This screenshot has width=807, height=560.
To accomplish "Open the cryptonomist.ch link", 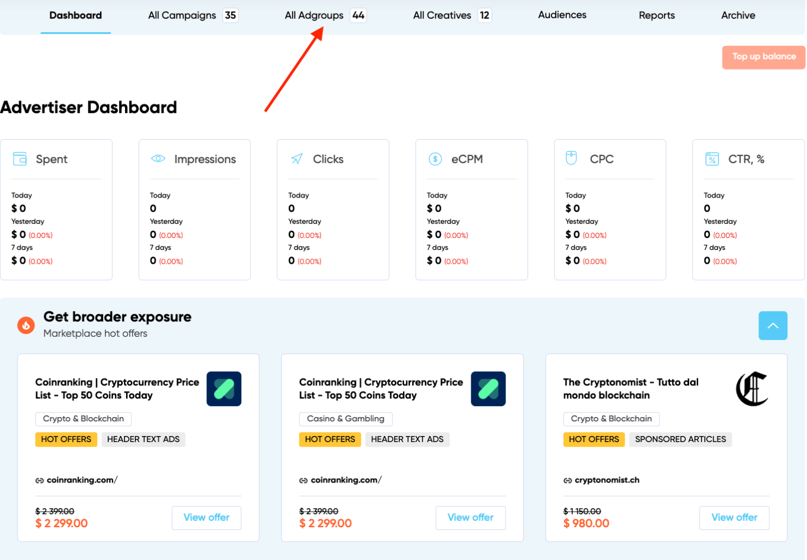I will point(608,480).
